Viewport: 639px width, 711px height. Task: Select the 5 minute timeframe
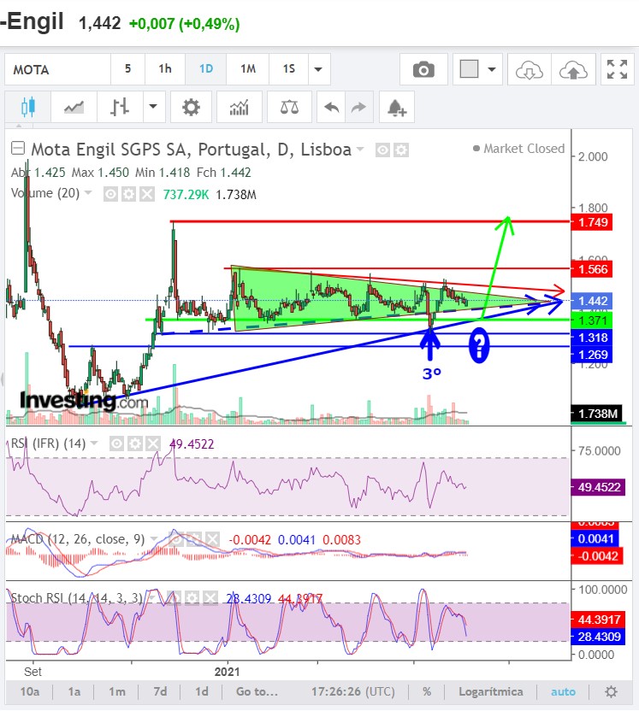(x=128, y=69)
